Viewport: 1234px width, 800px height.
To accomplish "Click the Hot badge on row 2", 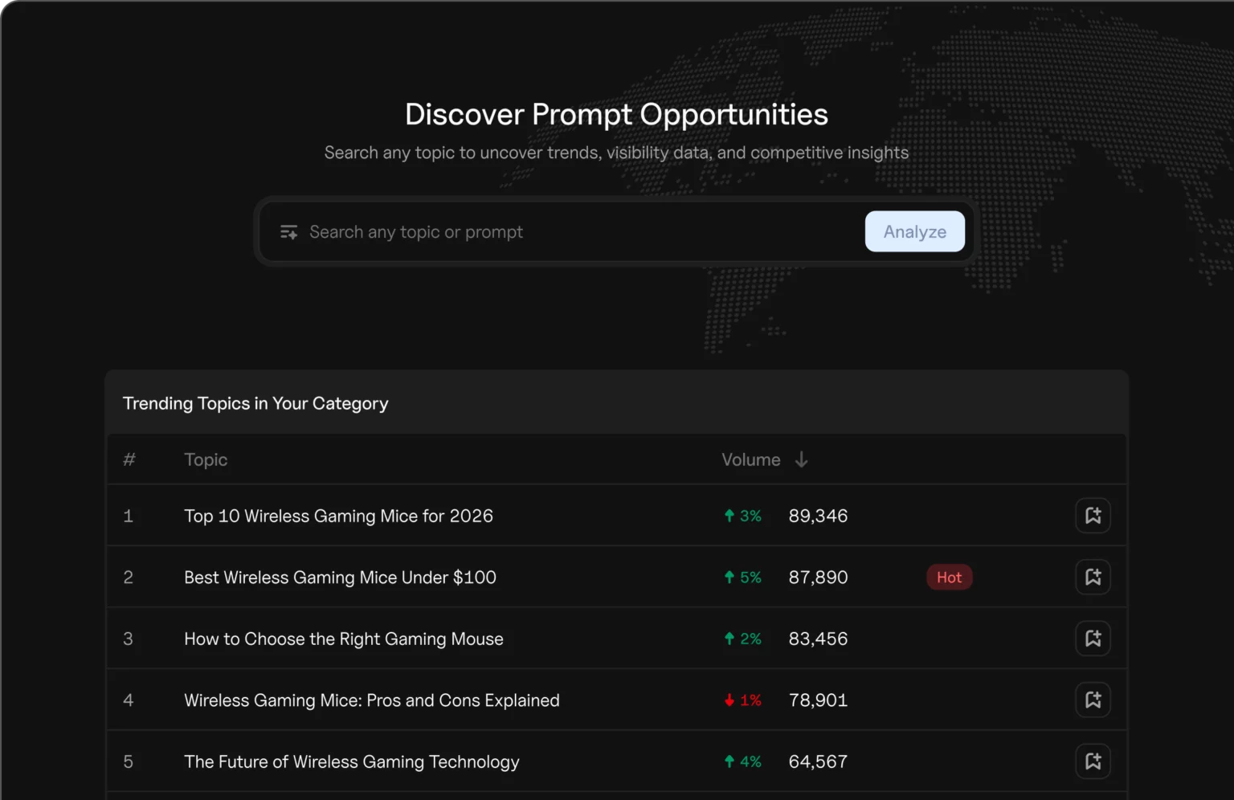I will [949, 578].
